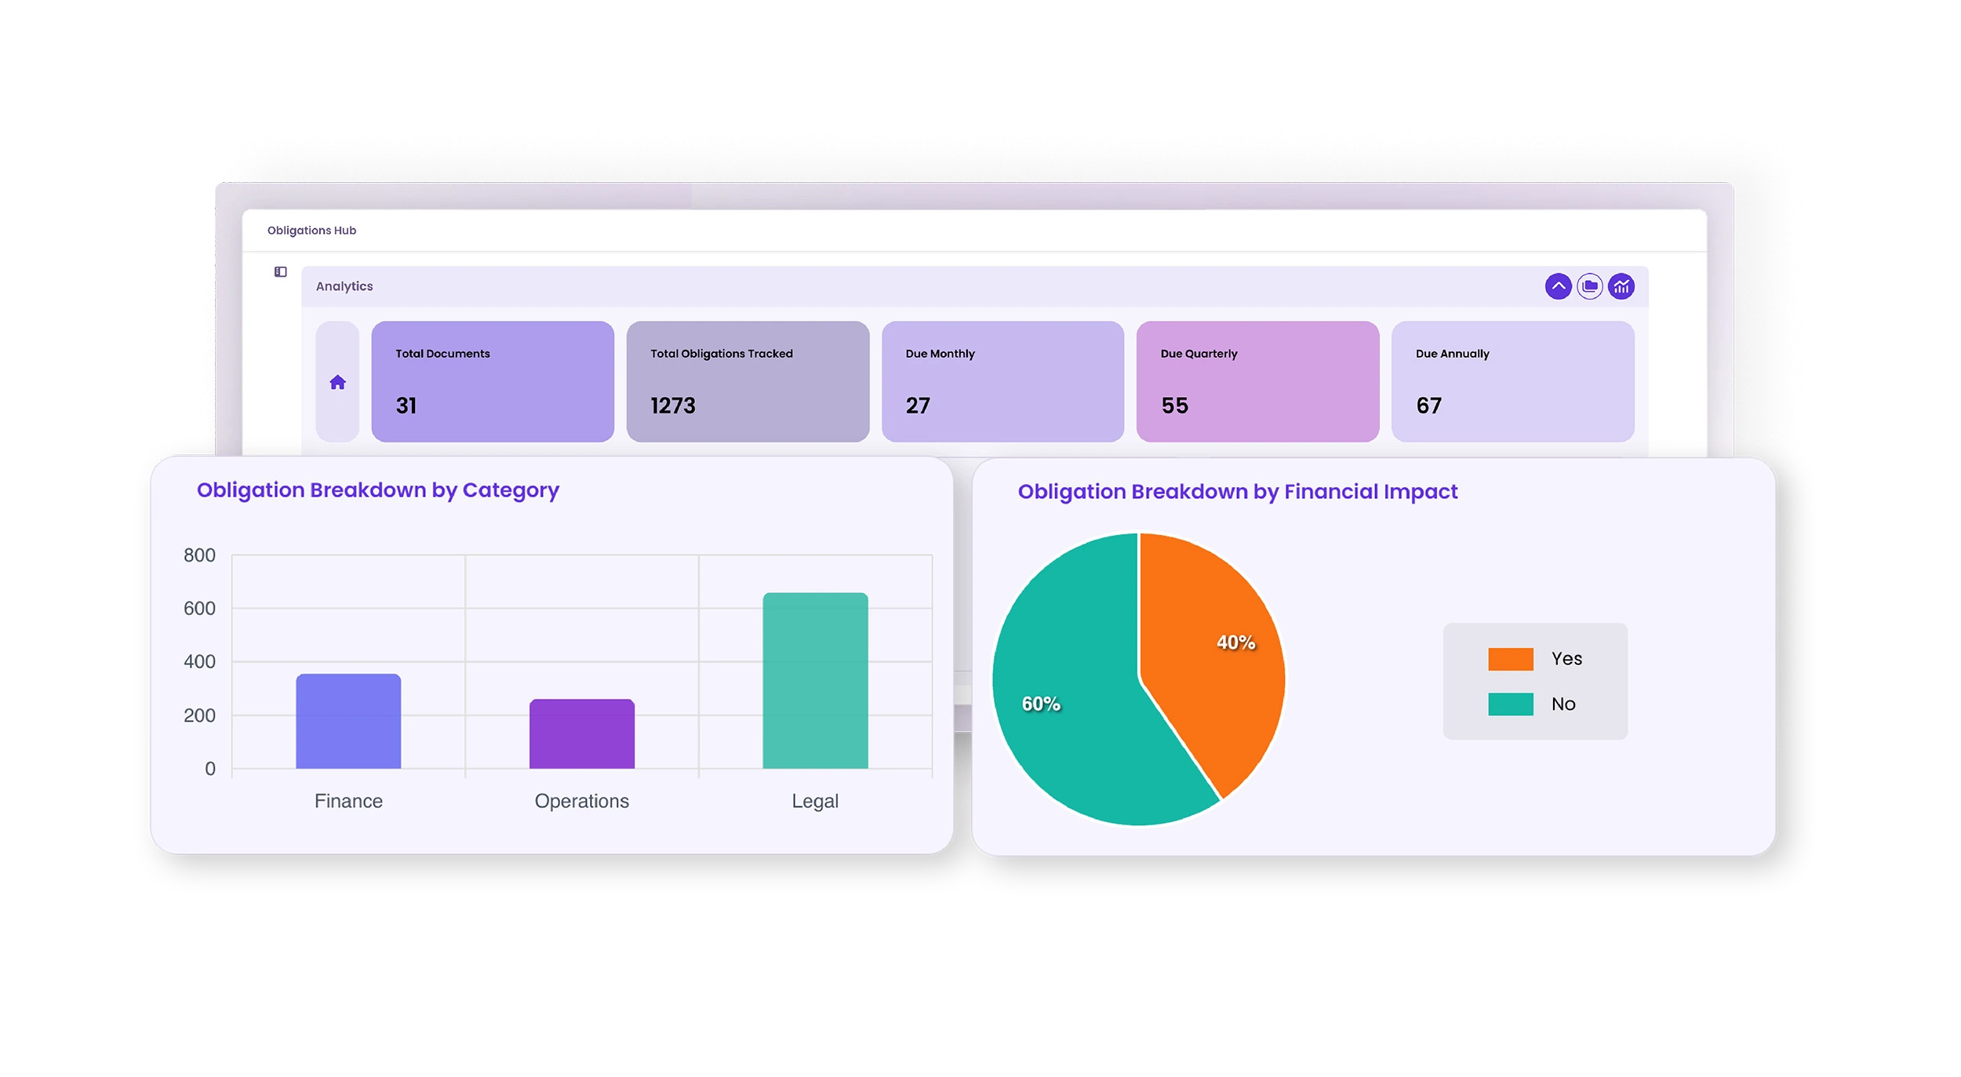Toggle the sidebar panel icon
Screen dimensions: 1961x1077
pyautogui.click(x=280, y=271)
